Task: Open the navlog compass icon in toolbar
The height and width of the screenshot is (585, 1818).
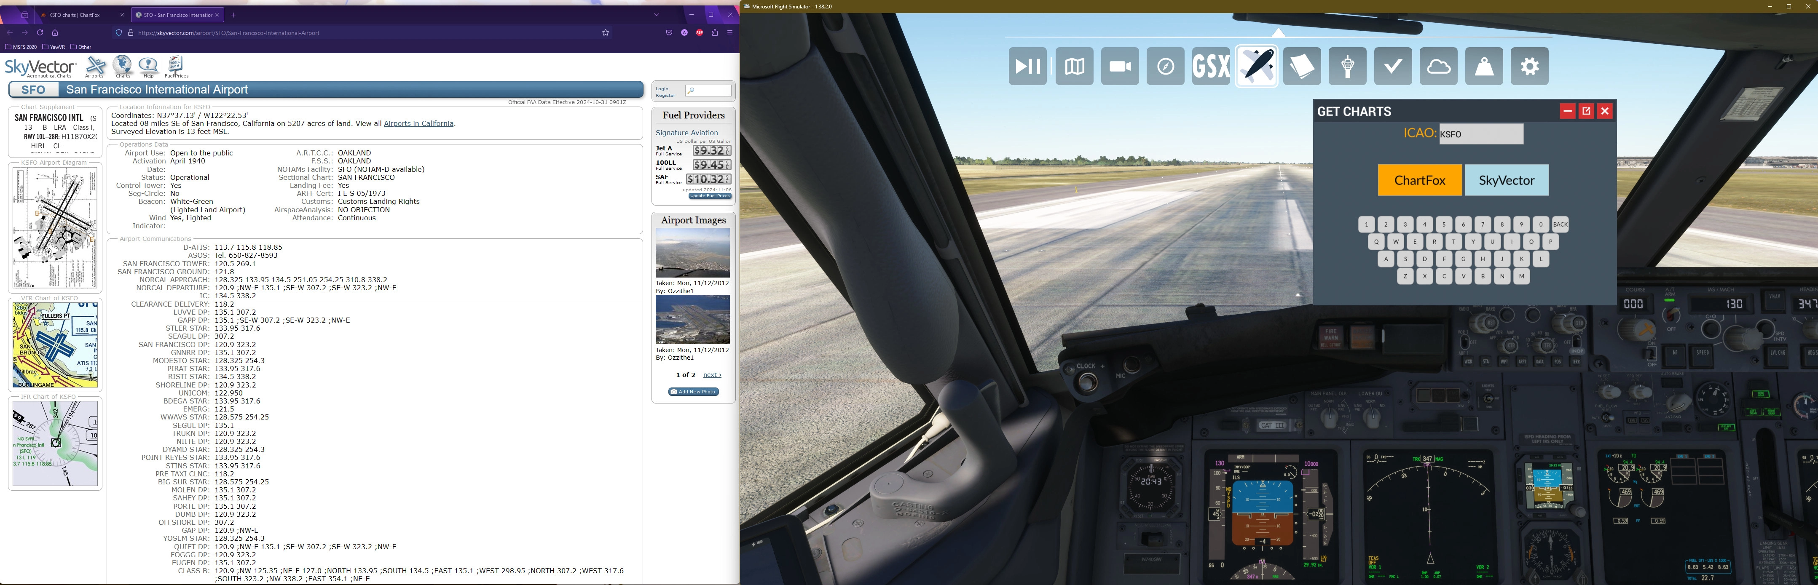Action: pyautogui.click(x=1165, y=66)
